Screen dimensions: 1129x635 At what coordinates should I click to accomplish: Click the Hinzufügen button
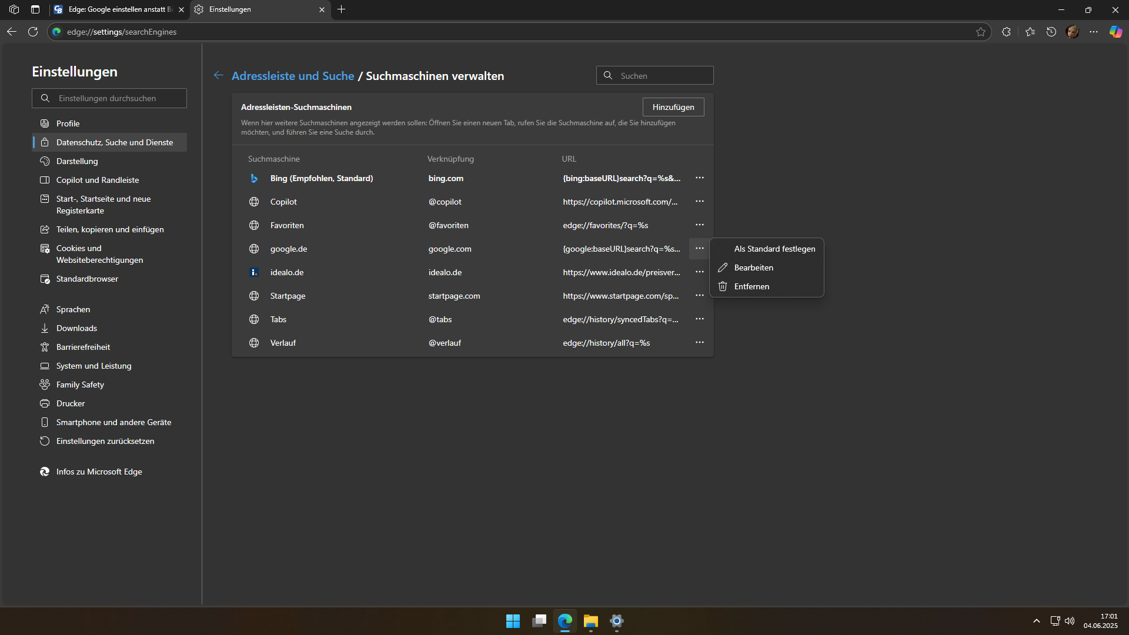tap(673, 107)
